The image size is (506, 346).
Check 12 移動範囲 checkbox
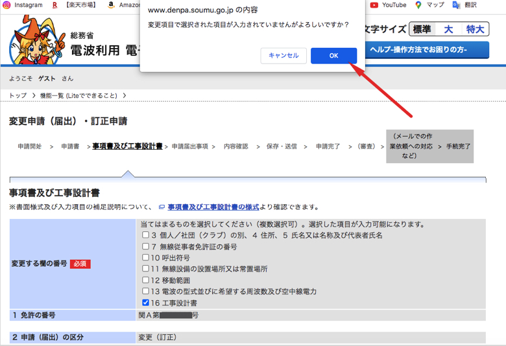tap(145, 280)
